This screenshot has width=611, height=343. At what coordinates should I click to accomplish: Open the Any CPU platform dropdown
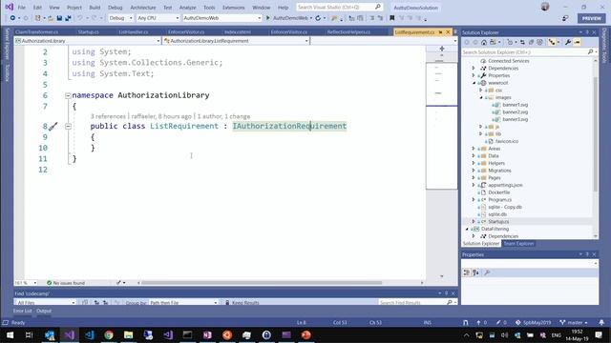click(x=158, y=18)
